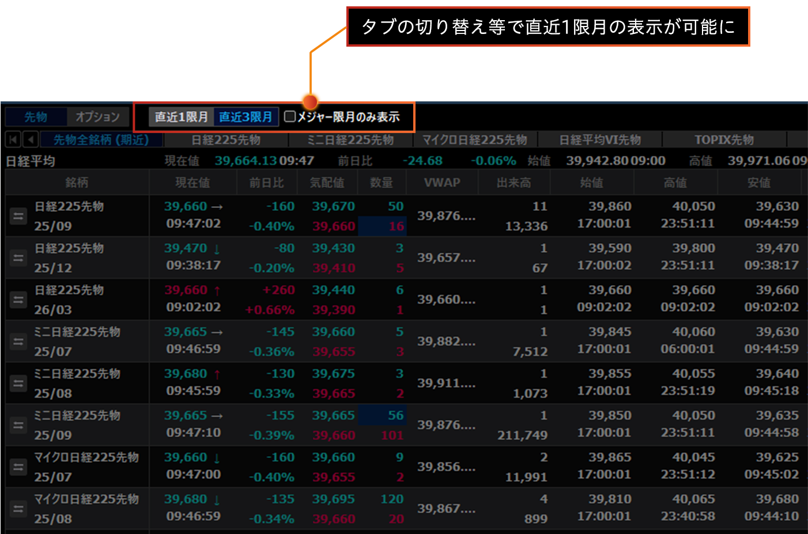The height and width of the screenshot is (534, 808).
Task: Sort by VWAP column header
Action: click(442, 183)
